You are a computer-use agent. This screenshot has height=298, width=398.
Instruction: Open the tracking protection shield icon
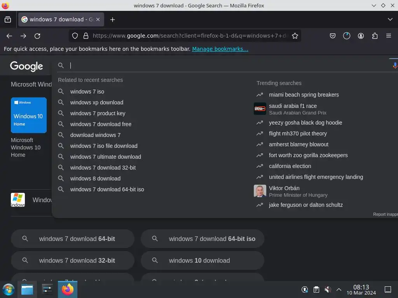coord(75,36)
